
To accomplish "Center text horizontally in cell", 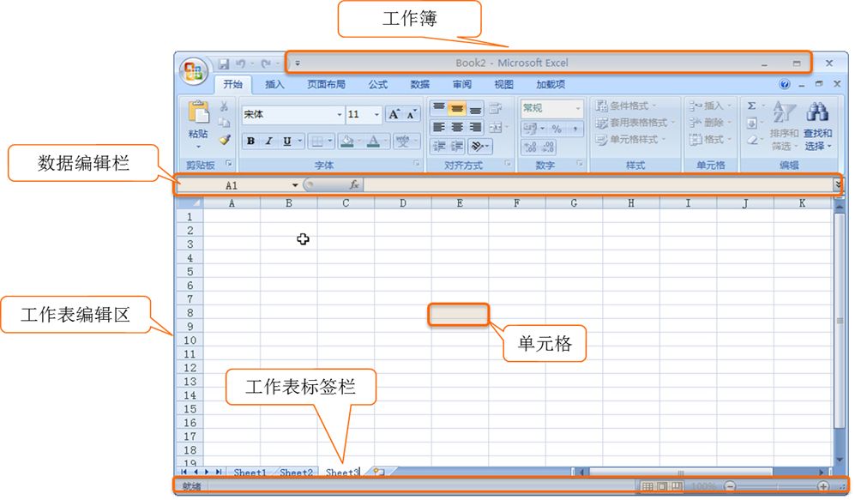I will pos(457,127).
